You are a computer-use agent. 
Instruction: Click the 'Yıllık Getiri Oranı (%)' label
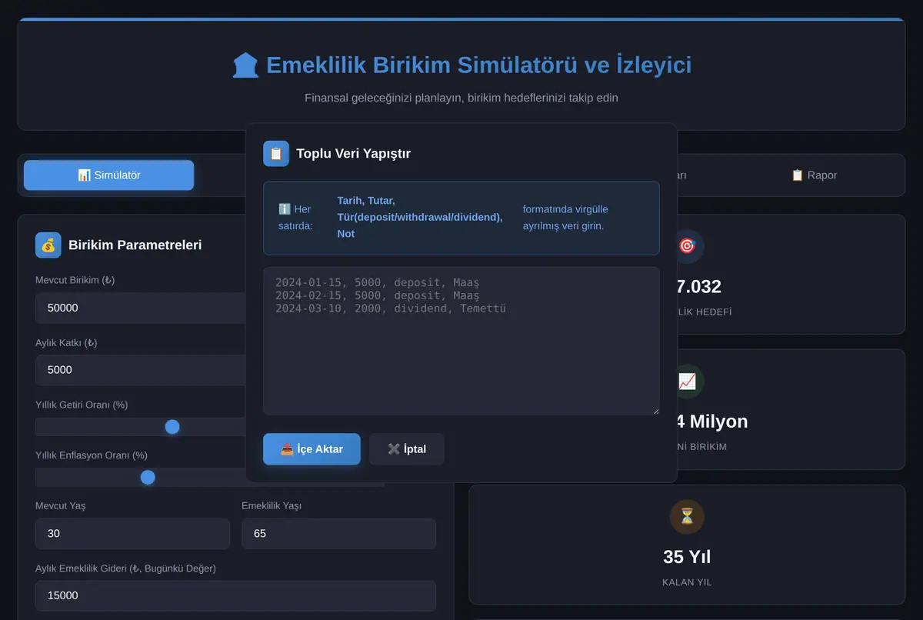click(82, 405)
